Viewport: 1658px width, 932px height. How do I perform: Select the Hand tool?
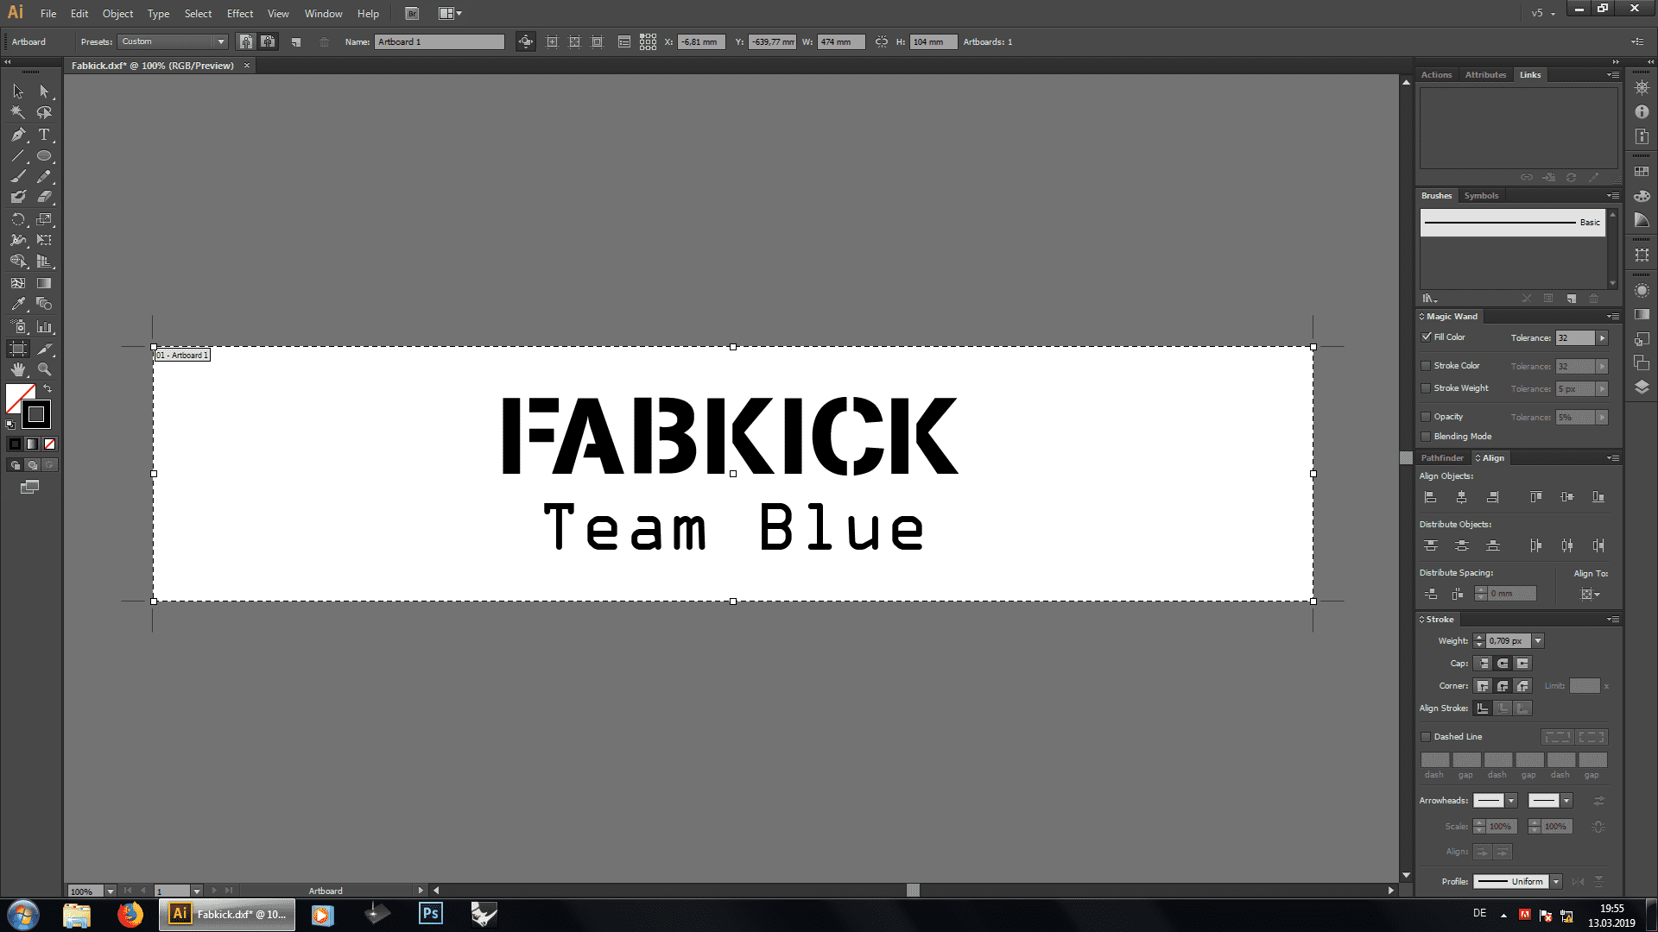click(18, 369)
